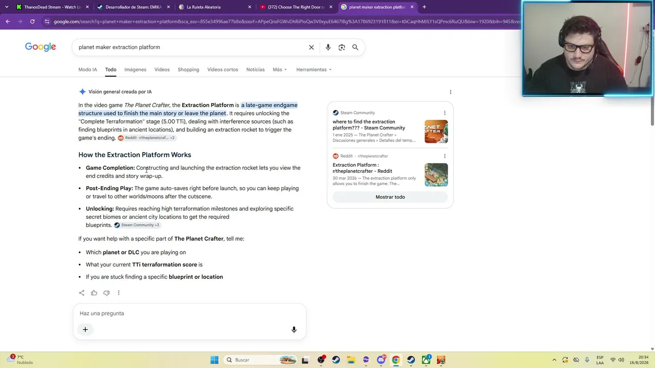
Task: Select the Shopping results tab
Action: [x=188, y=70]
